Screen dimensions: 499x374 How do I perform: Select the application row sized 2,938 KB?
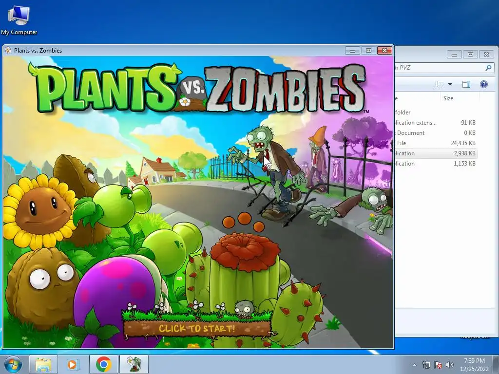coord(436,153)
